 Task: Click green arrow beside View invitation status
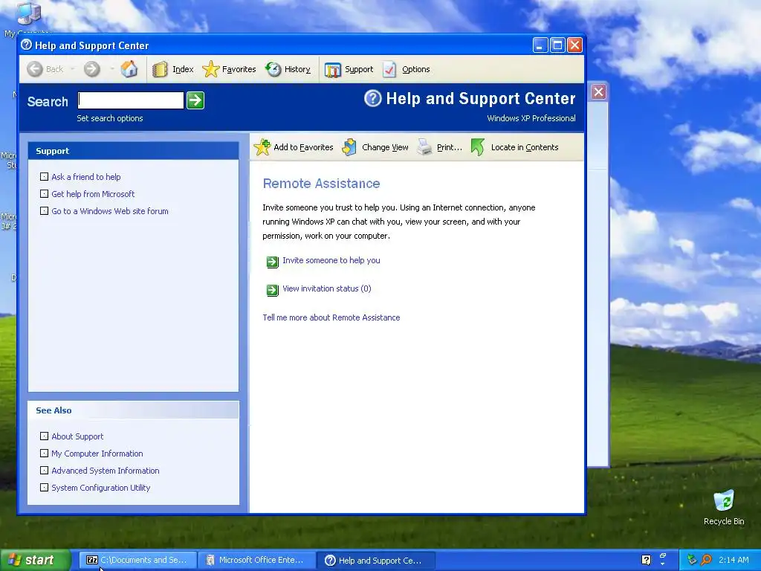pos(272,290)
